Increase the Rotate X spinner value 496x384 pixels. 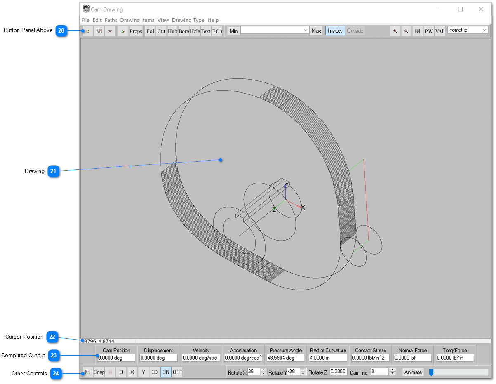click(x=264, y=370)
